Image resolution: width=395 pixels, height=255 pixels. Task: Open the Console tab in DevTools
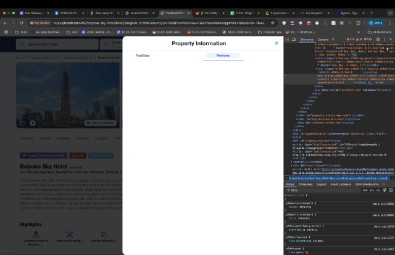323,40
